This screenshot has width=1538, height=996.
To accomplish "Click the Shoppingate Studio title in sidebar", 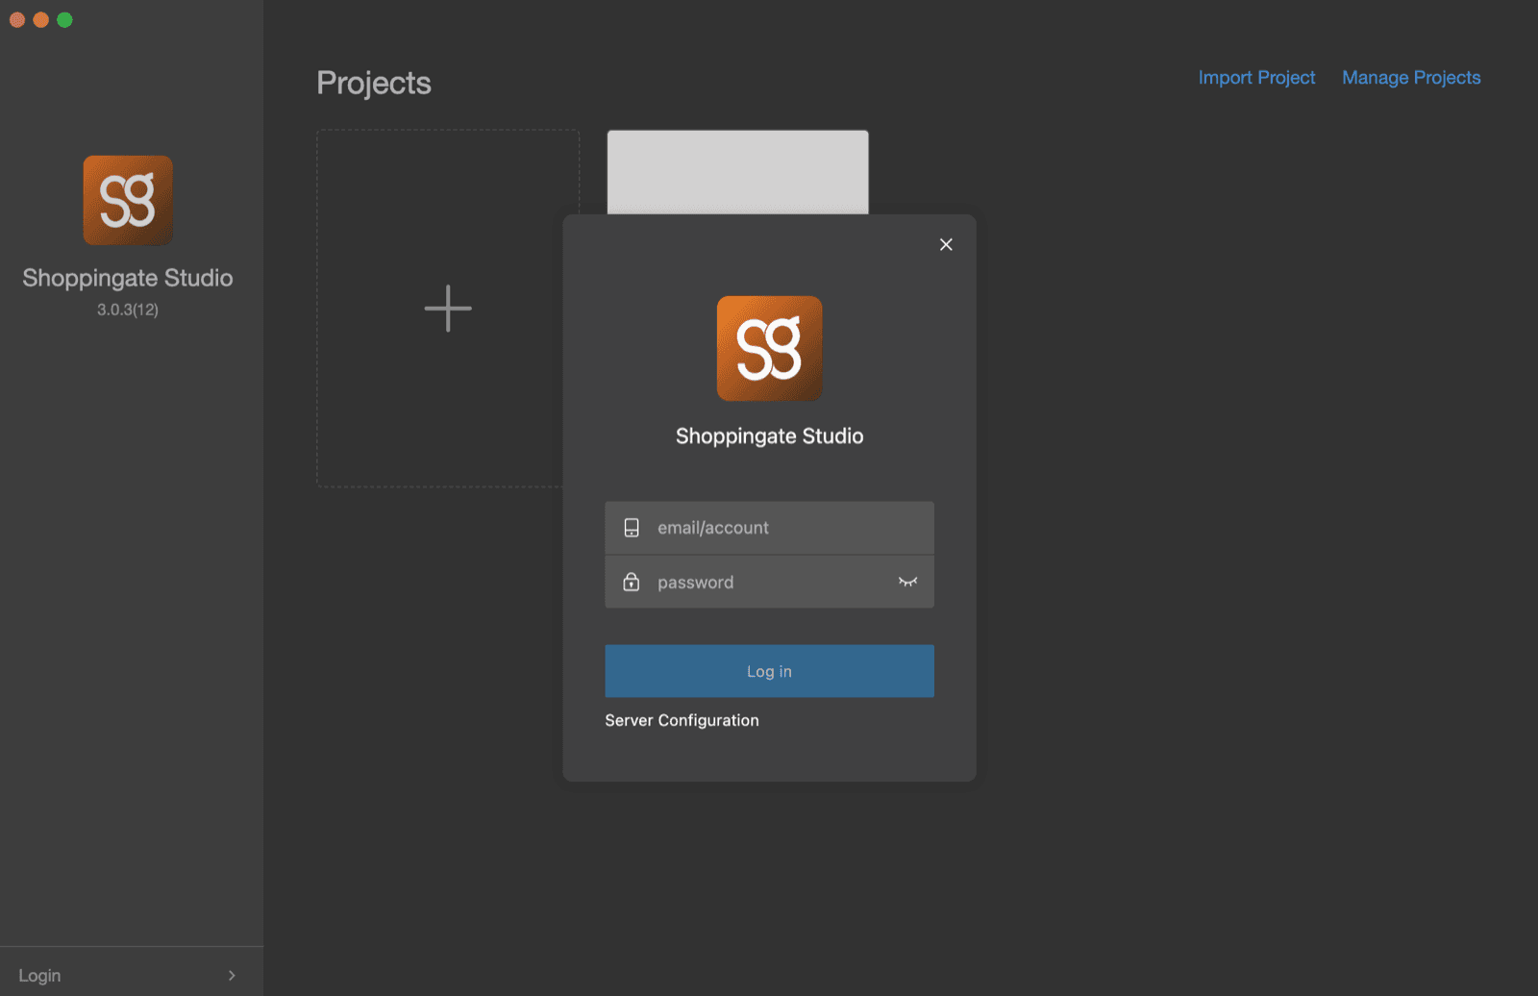I will 128,278.
